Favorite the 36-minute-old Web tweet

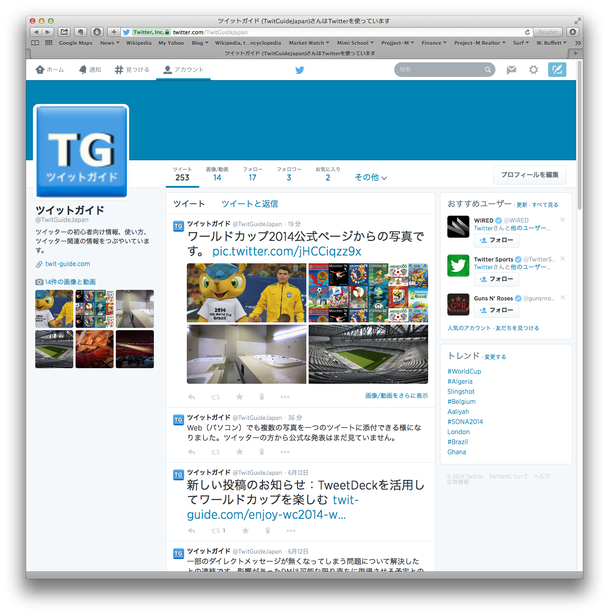point(239,452)
